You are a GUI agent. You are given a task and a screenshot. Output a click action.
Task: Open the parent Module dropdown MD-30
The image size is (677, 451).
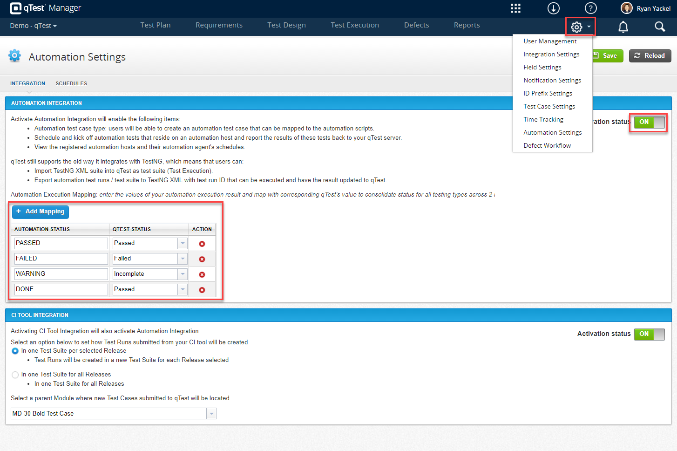[x=211, y=414]
